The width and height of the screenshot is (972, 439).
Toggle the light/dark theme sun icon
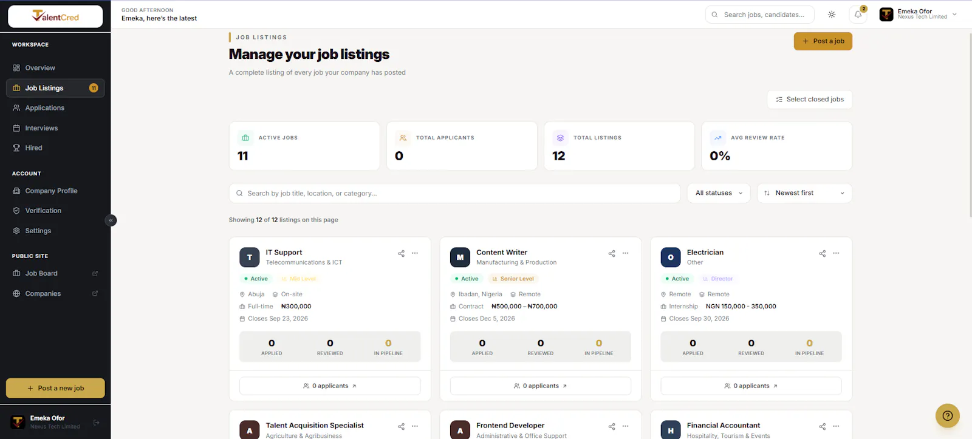(832, 15)
